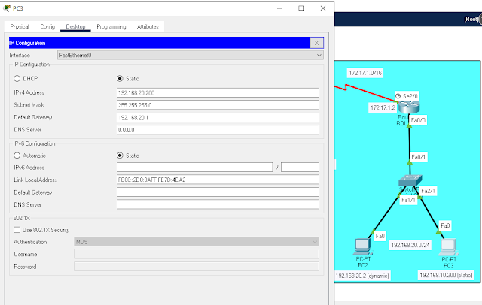This screenshot has width=482, height=305.
Task: Switch to the Programming tab
Action: tap(111, 26)
